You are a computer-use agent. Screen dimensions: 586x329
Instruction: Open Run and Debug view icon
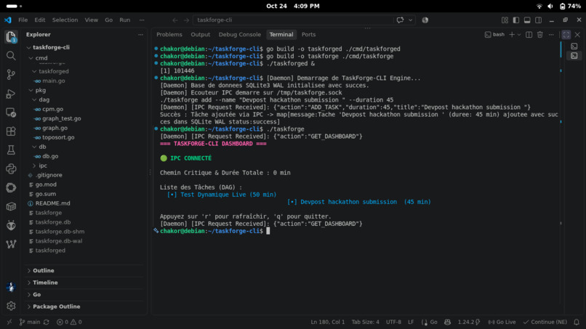(11, 94)
